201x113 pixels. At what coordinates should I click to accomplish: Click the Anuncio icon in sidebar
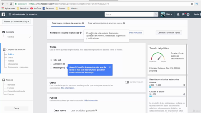(3, 80)
